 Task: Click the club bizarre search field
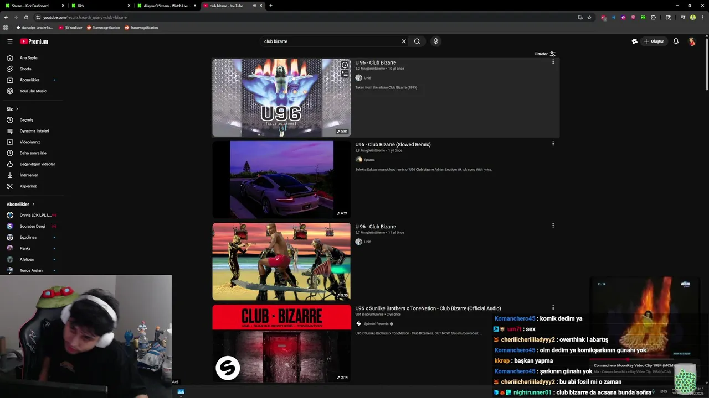pos(330,41)
